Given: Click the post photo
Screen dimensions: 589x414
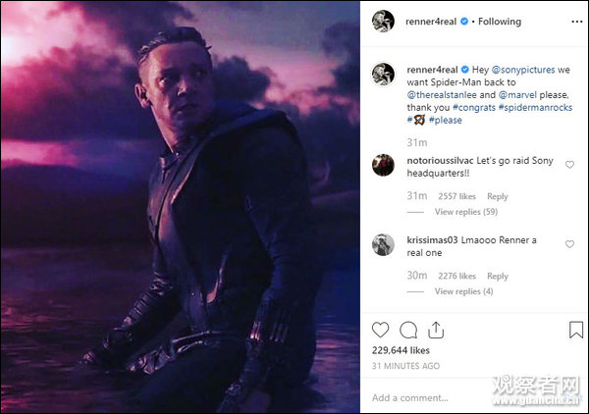Looking at the screenshot, I should (x=180, y=207).
